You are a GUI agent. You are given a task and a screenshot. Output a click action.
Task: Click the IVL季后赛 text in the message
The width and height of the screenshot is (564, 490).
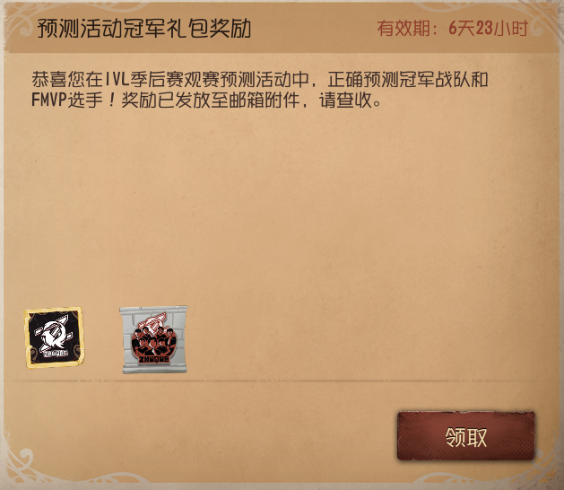(x=143, y=80)
